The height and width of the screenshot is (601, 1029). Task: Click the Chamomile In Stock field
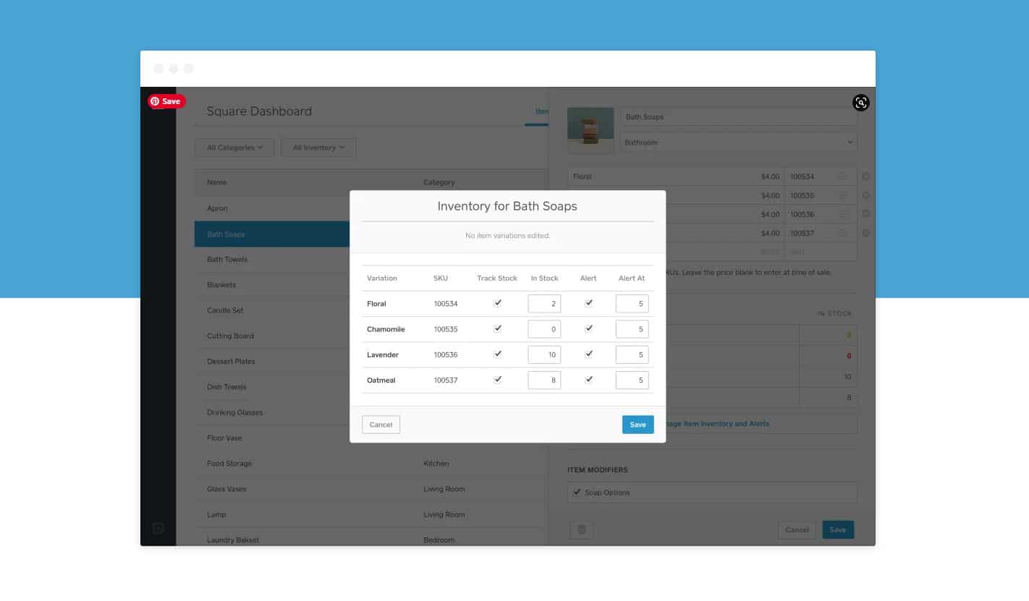point(544,329)
